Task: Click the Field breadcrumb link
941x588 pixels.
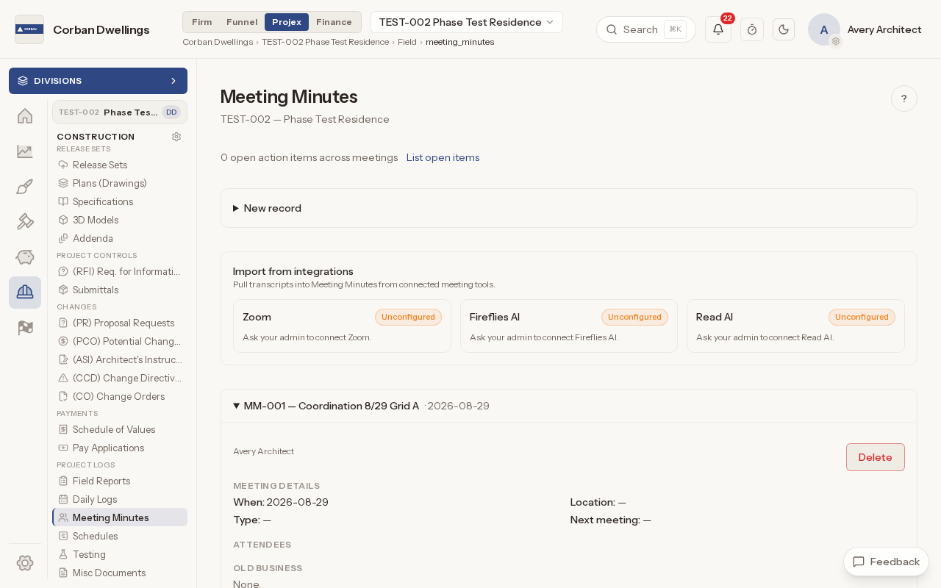Action: point(407,42)
